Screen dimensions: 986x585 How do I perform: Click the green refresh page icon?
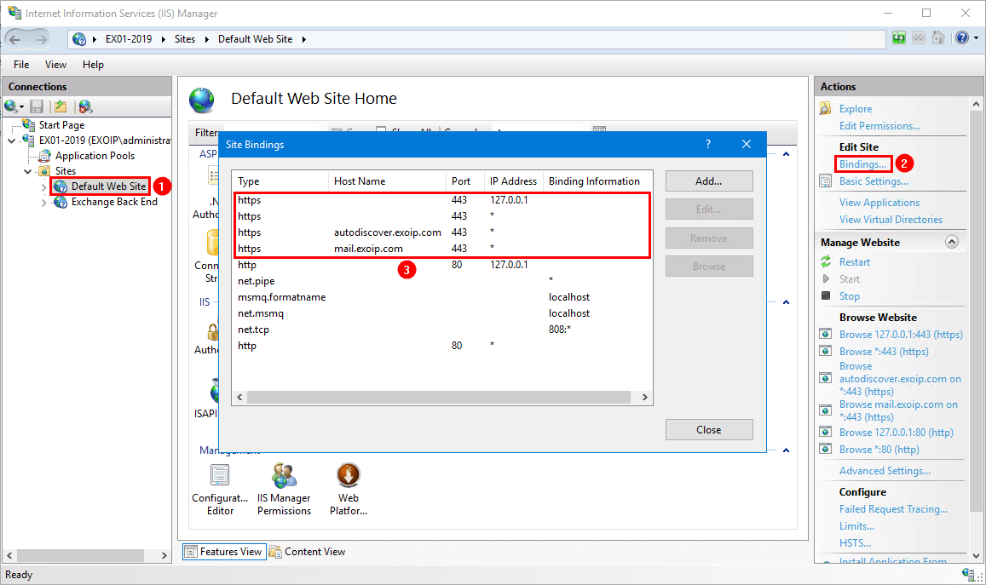[898, 37]
